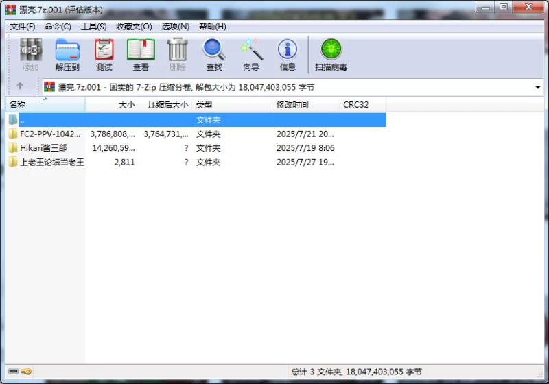Open the 查看 (View) book icon

[x=141, y=49]
